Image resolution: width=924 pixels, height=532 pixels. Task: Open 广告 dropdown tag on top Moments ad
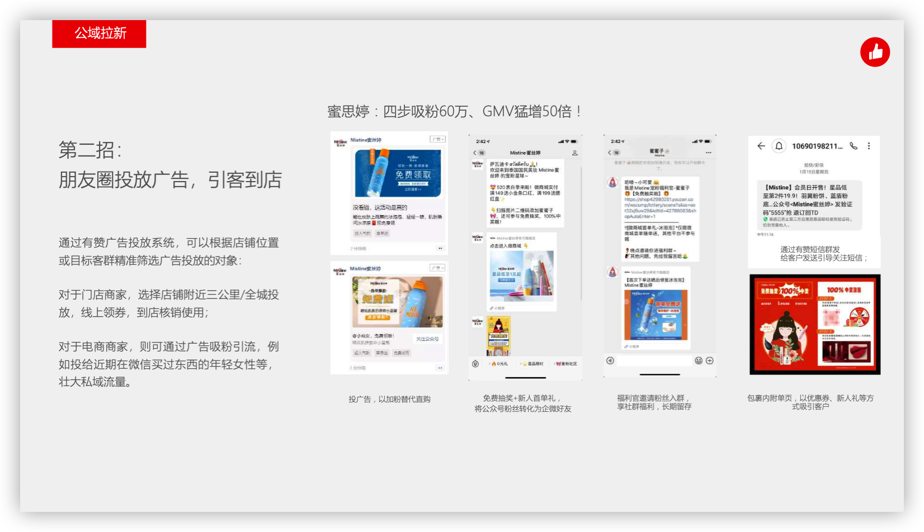[438, 139]
